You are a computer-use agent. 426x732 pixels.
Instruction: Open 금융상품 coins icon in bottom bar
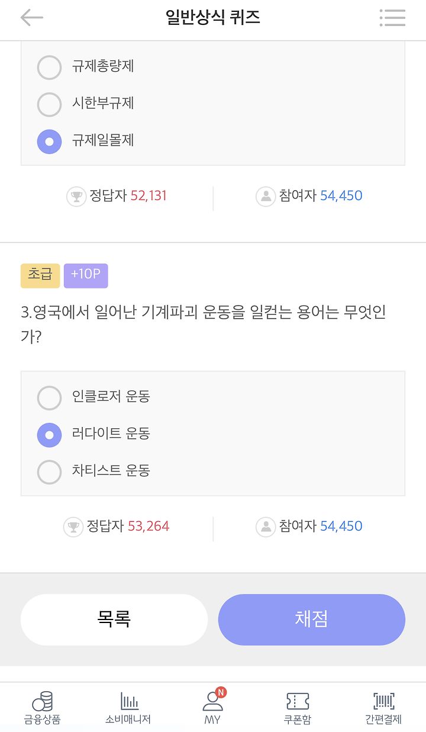[x=43, y=702]
